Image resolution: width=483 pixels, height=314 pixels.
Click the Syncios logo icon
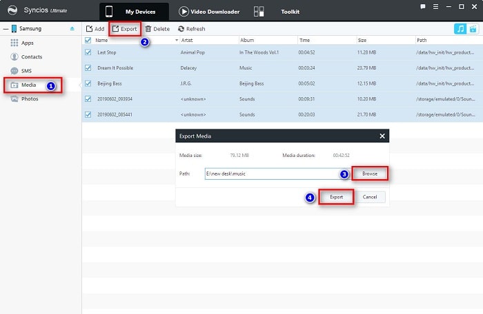point(12,10)
